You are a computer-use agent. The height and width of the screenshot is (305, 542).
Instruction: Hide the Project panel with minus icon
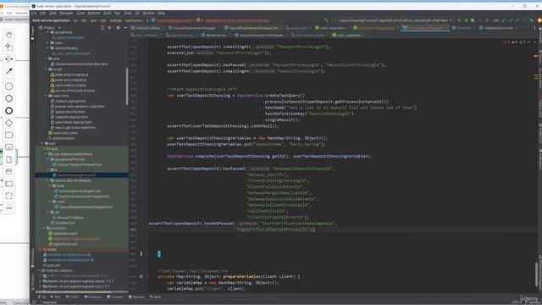124,28
